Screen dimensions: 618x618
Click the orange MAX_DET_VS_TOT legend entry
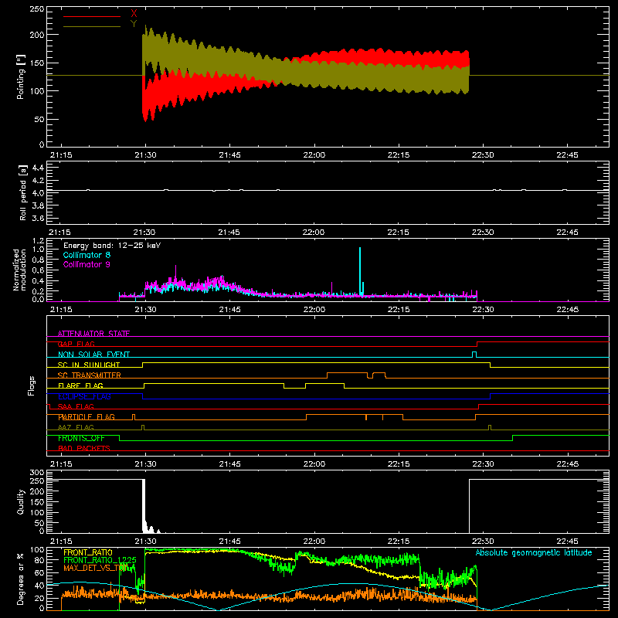96,568
